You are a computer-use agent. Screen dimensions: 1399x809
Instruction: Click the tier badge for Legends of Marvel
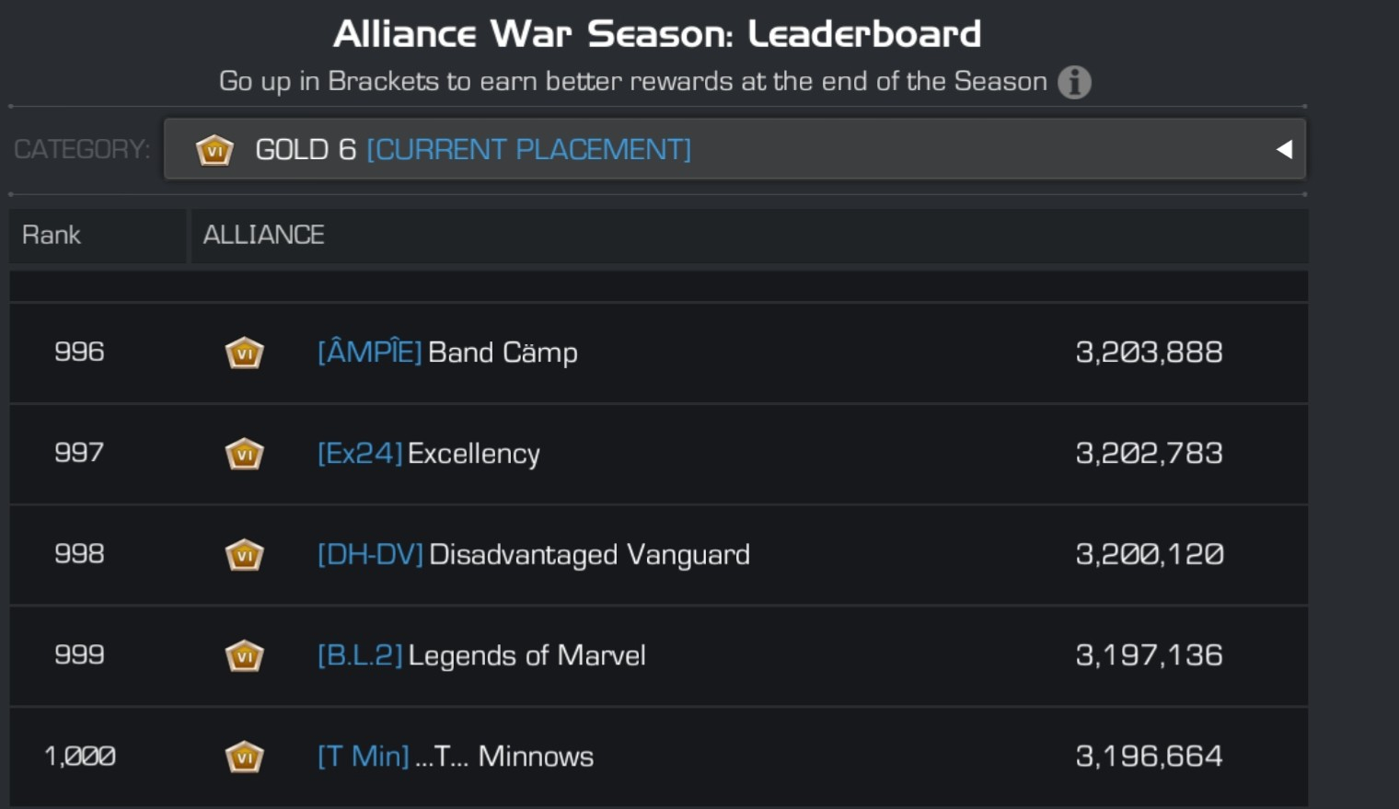[x=244, y=656]
